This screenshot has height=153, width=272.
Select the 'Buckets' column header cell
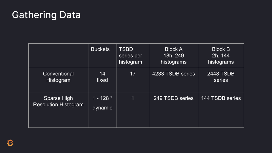click(100, 49)
